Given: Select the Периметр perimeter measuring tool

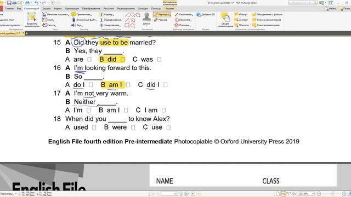Looking at the screenshot, I should [x=183, y=20].
